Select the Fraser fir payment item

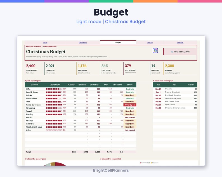click(x=169, y=89)
